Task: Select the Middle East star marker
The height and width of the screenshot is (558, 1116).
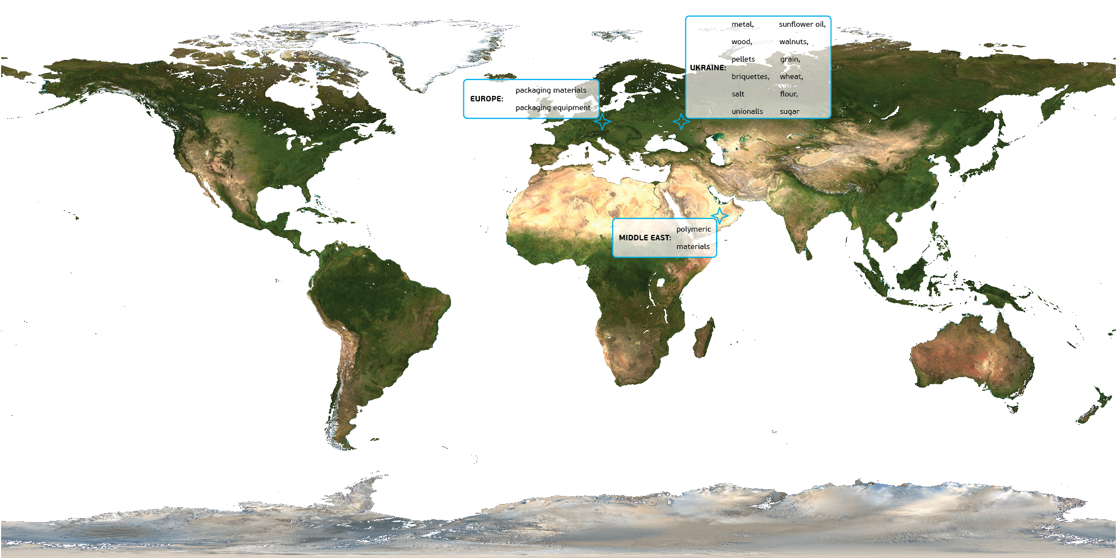Action: click(719, 216)
